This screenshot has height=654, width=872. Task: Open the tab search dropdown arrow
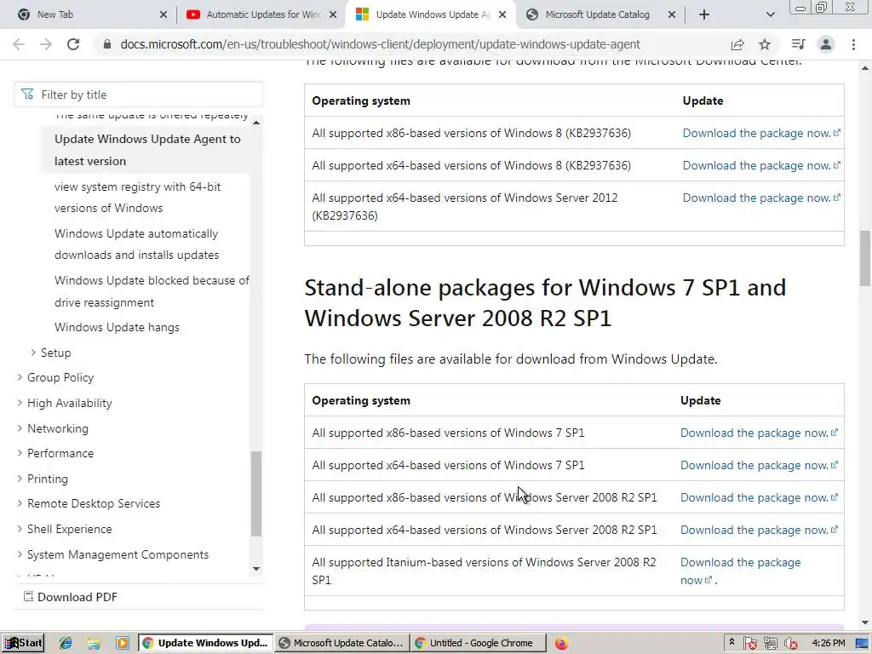click(x=770, y=14)
